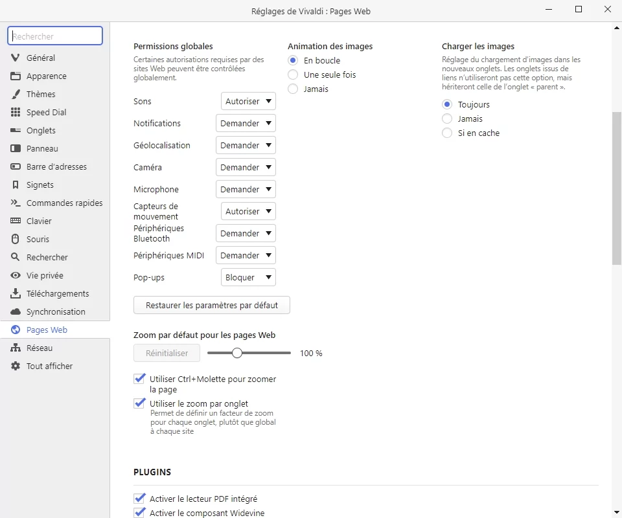This screenshot has height=518, width=622.
Task: Click in the Rechercher settings search field
Action: [x=55, y=36]
